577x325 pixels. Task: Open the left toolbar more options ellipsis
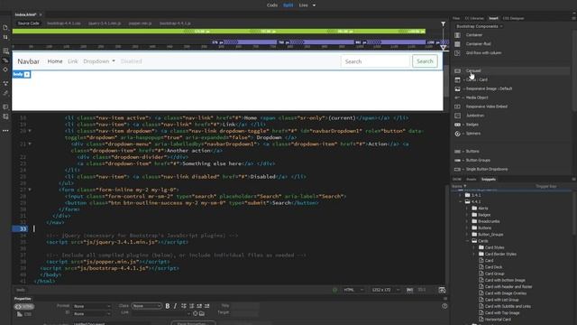pyautogui.click(x=5, y=130)
